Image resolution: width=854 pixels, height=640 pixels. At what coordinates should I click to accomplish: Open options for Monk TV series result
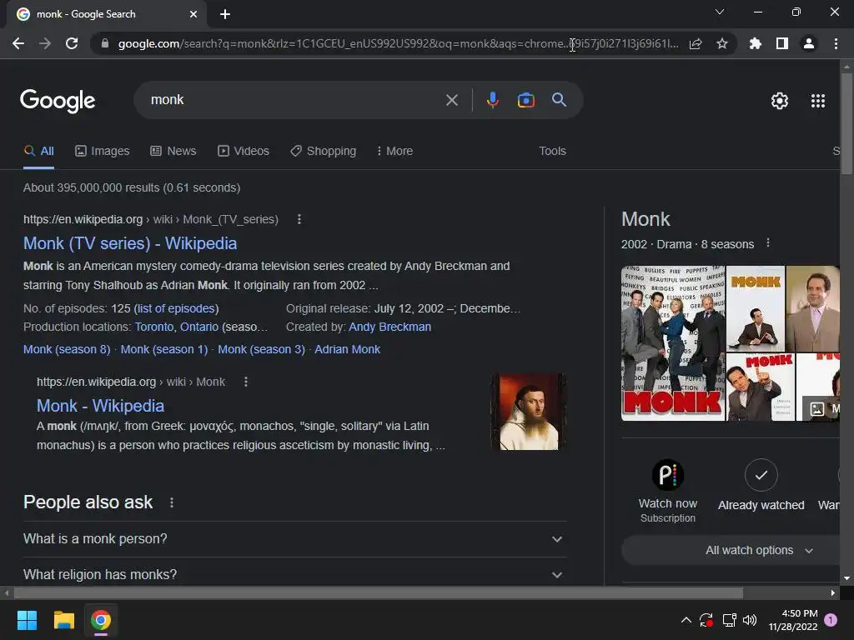(299, 219)
